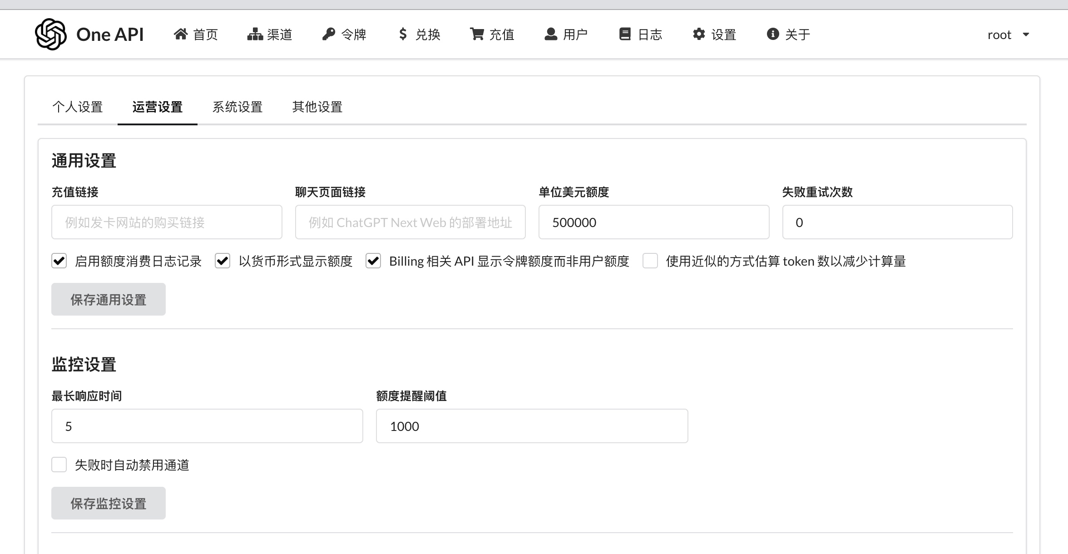Viewport: 1068px width, 554px height.
Task: Uncheck 启用额度消费日志记录 checkbox
Action: (59, 261)
